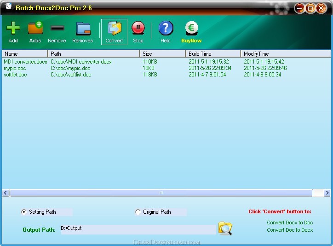This screenshot has height=246, width=333.
Task: Select the Original Path radio button
Action: (x=138, y=212)
